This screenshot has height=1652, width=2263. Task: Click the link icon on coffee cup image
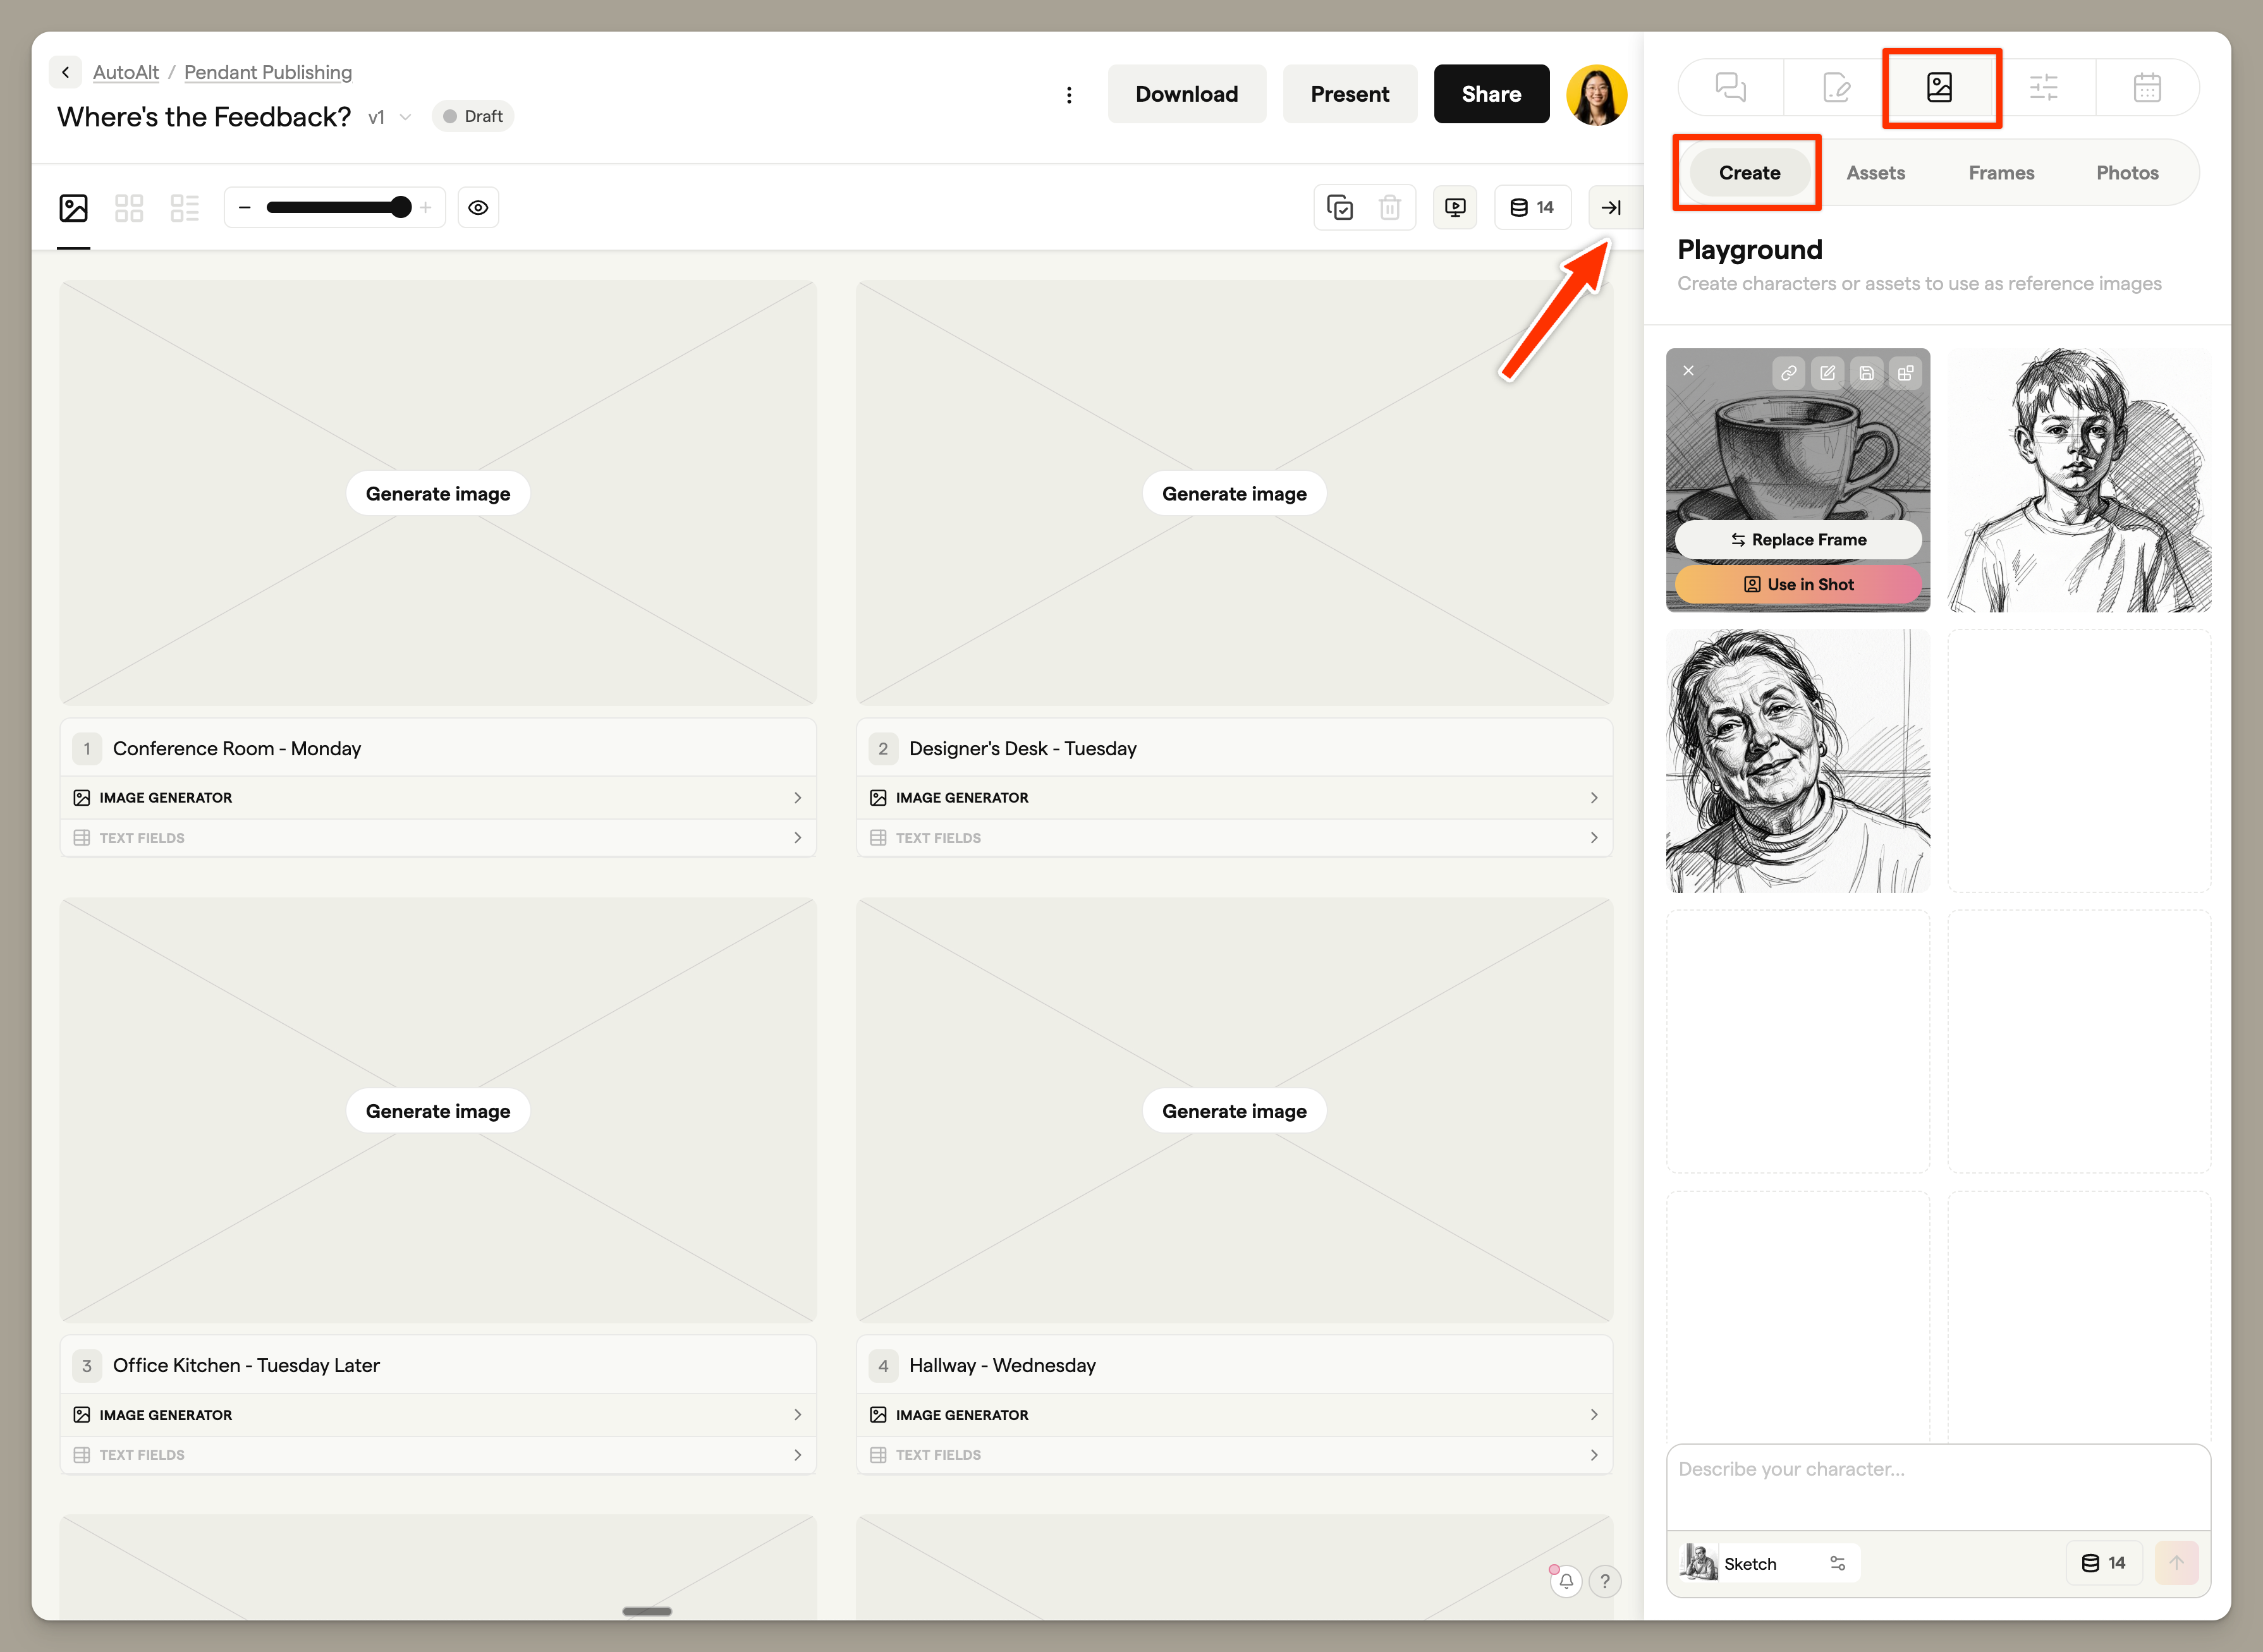pos(1788,373)
